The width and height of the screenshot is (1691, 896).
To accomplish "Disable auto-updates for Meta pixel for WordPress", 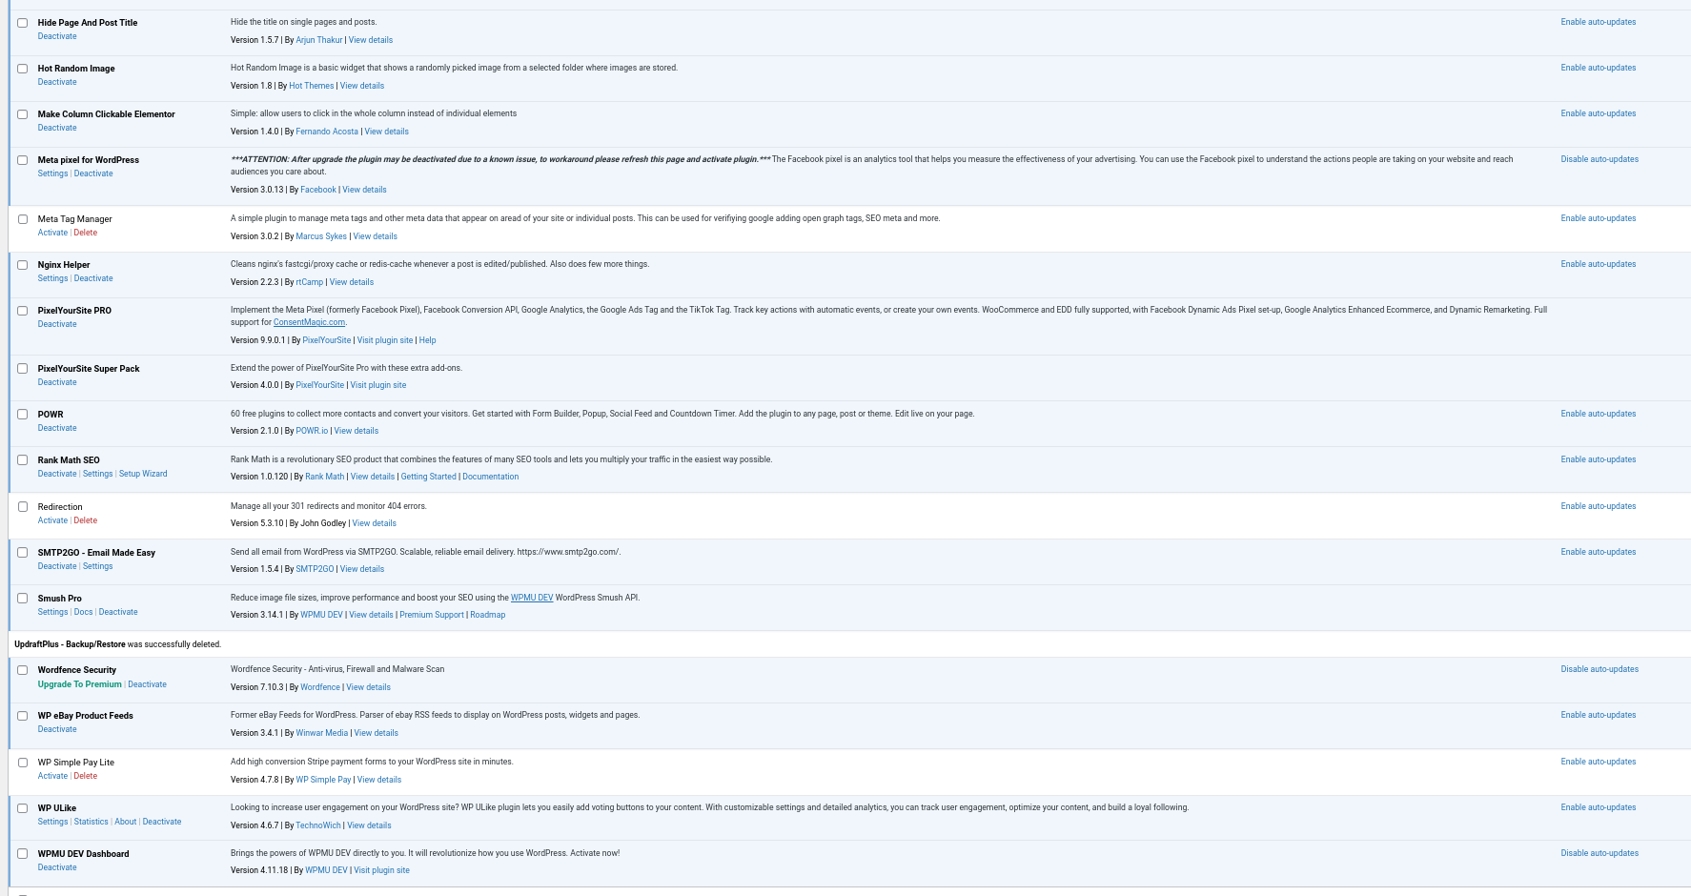I will point(1599,159).
